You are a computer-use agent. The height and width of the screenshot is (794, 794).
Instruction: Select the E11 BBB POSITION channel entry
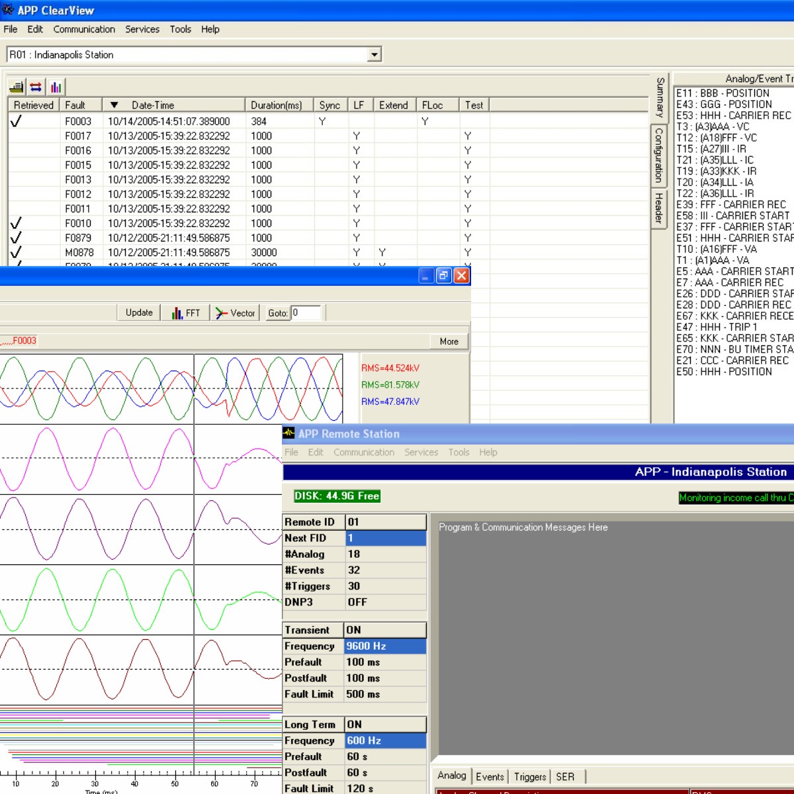click(x=725, y=93)
